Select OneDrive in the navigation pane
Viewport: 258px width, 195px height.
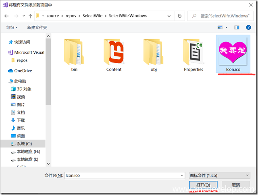click(23, 71)
